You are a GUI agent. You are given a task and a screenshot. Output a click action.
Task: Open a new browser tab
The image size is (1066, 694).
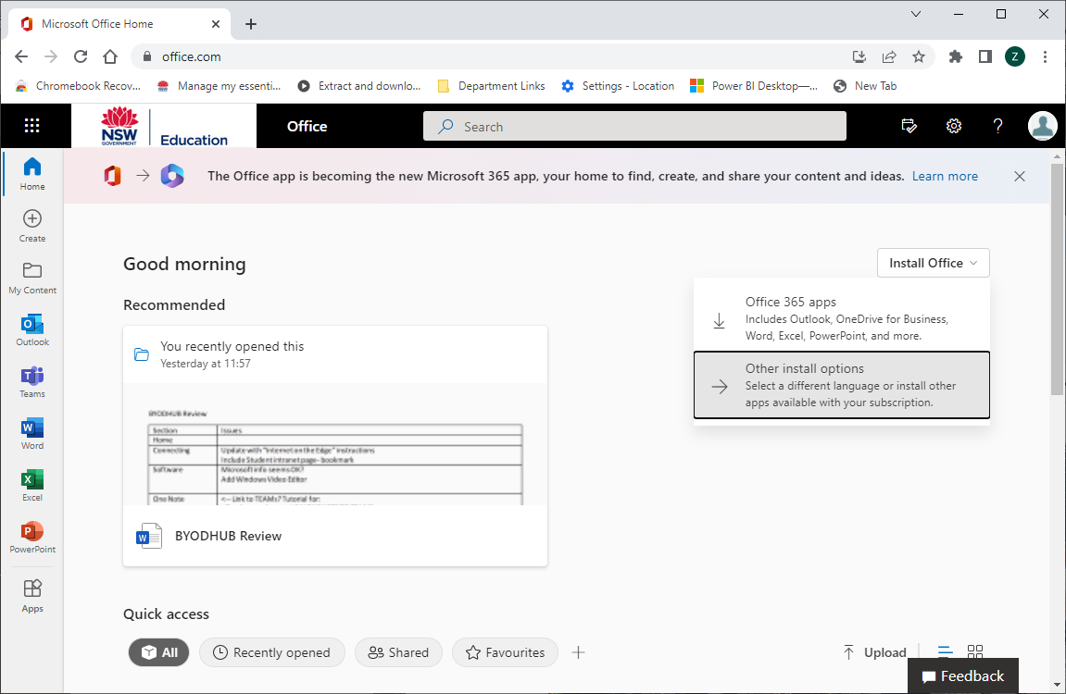point(251,24)
